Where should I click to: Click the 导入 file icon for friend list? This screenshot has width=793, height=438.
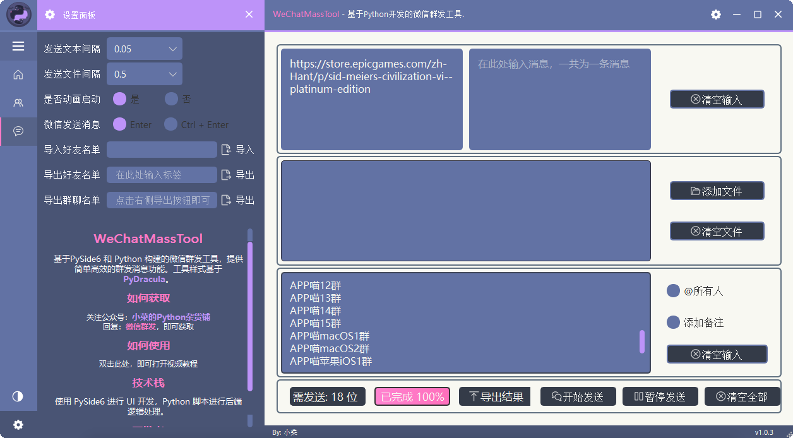tap(227, 150)
